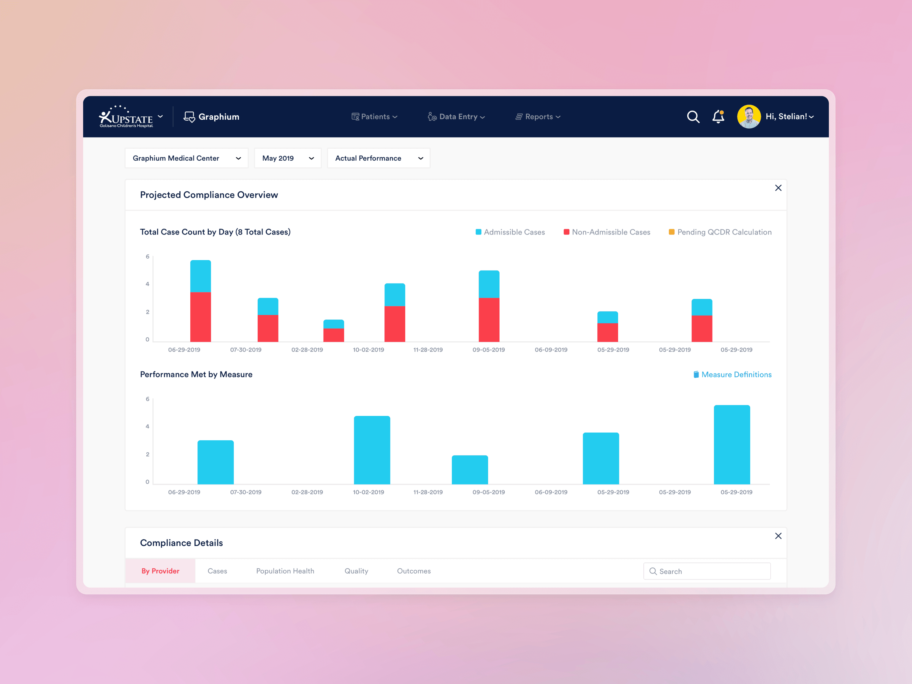This screenshot has height=684, width=912.
Task: Open the Actual Performance dropdown
Action: click(379, 158)
